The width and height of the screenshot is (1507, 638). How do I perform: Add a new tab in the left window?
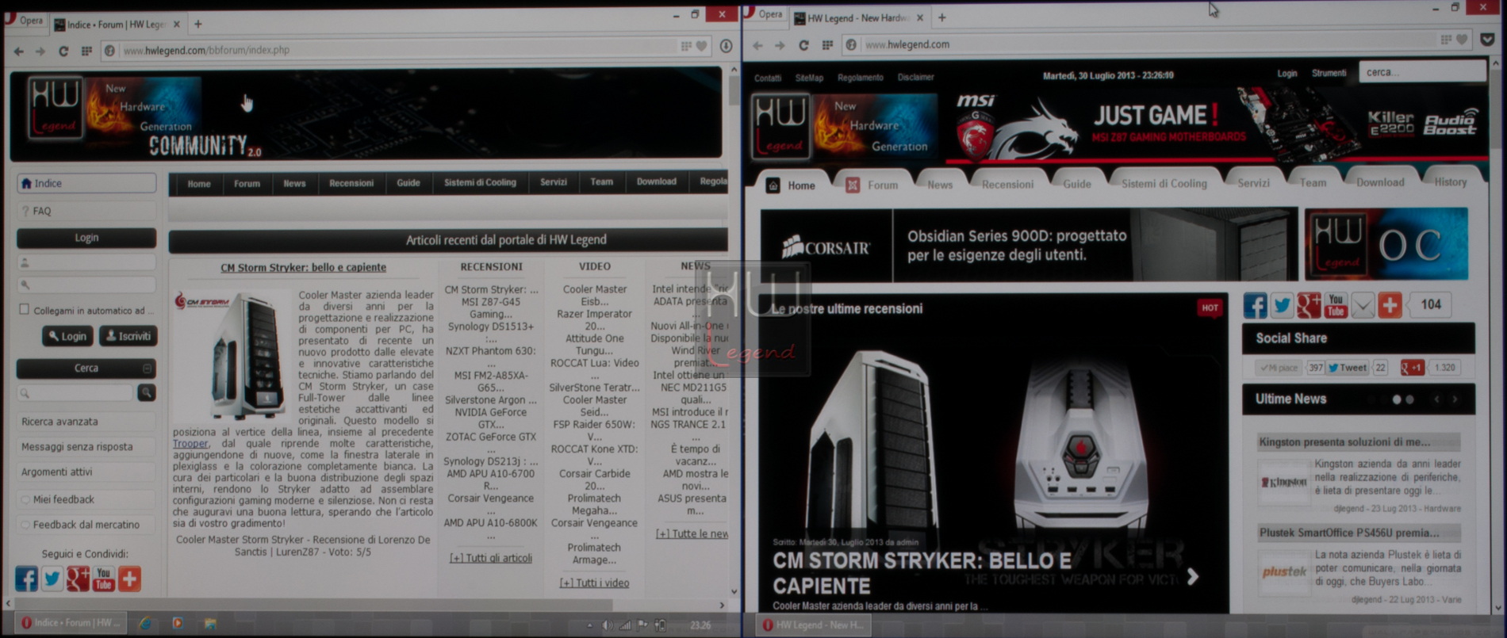198,24
